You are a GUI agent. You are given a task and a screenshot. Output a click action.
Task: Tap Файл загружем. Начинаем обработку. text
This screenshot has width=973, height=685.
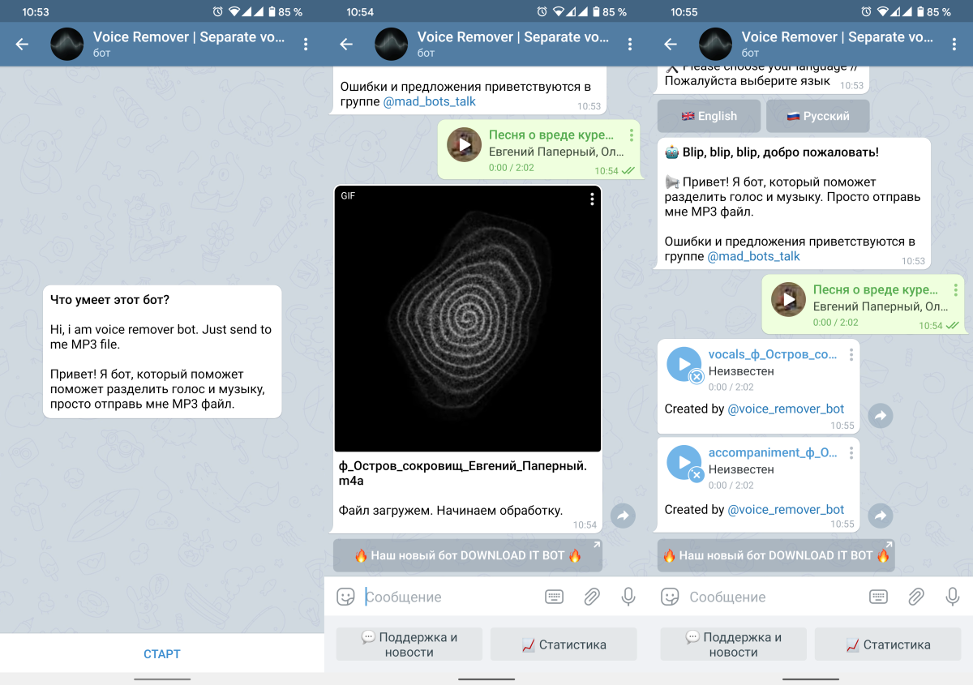(451, 511)
